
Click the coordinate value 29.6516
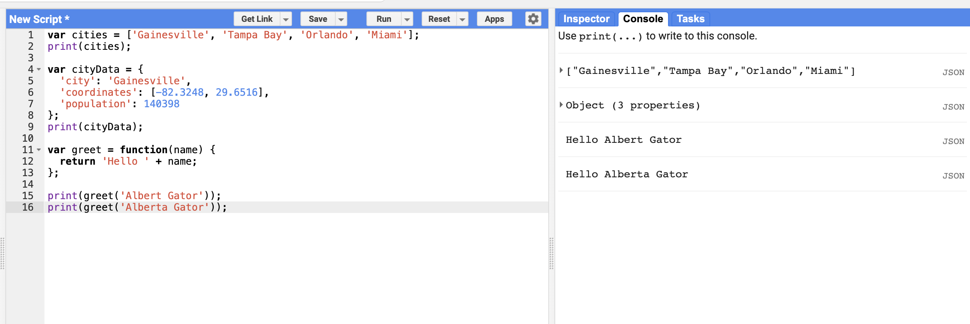pyautogui.click(x=237, y=92)
